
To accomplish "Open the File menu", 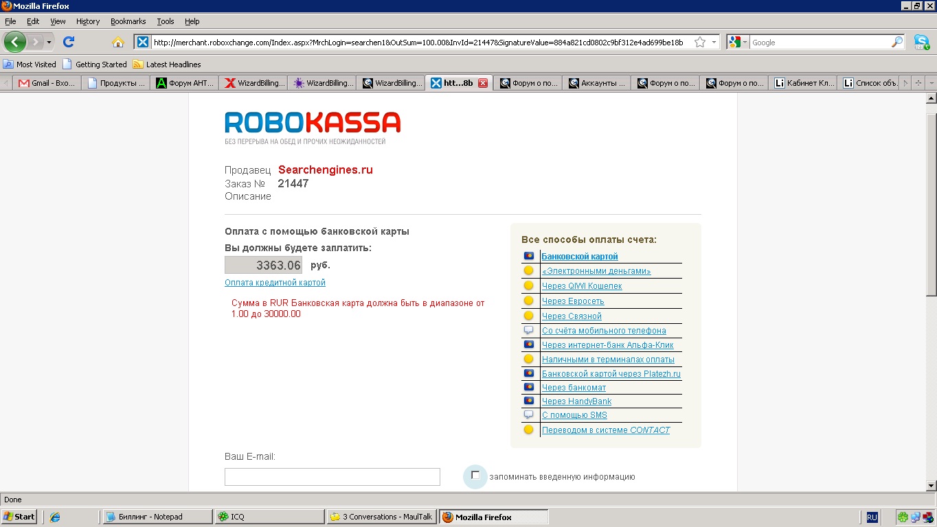I will [x=10, y=21].
